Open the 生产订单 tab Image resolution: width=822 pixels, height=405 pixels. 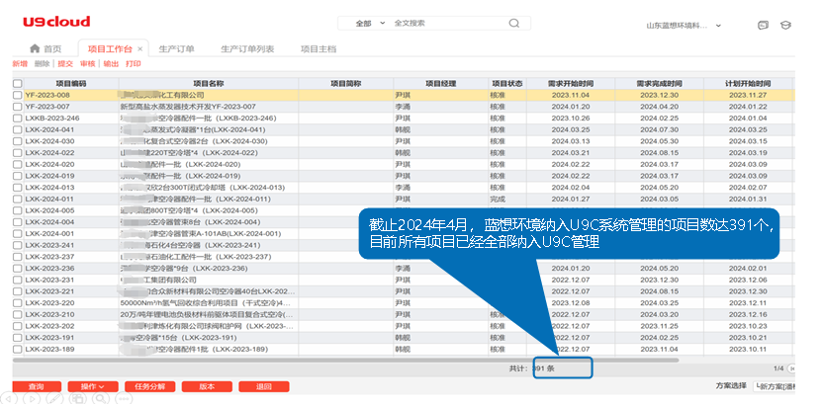point(176,48)
